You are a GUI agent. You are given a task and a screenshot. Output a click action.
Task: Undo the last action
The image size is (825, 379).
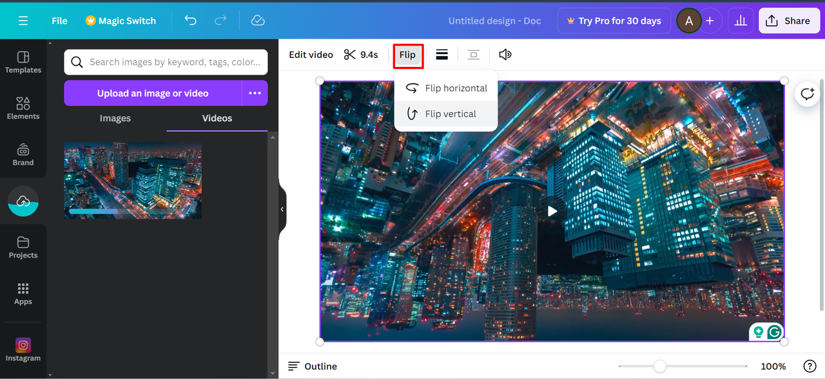click(x=190, y=21)
